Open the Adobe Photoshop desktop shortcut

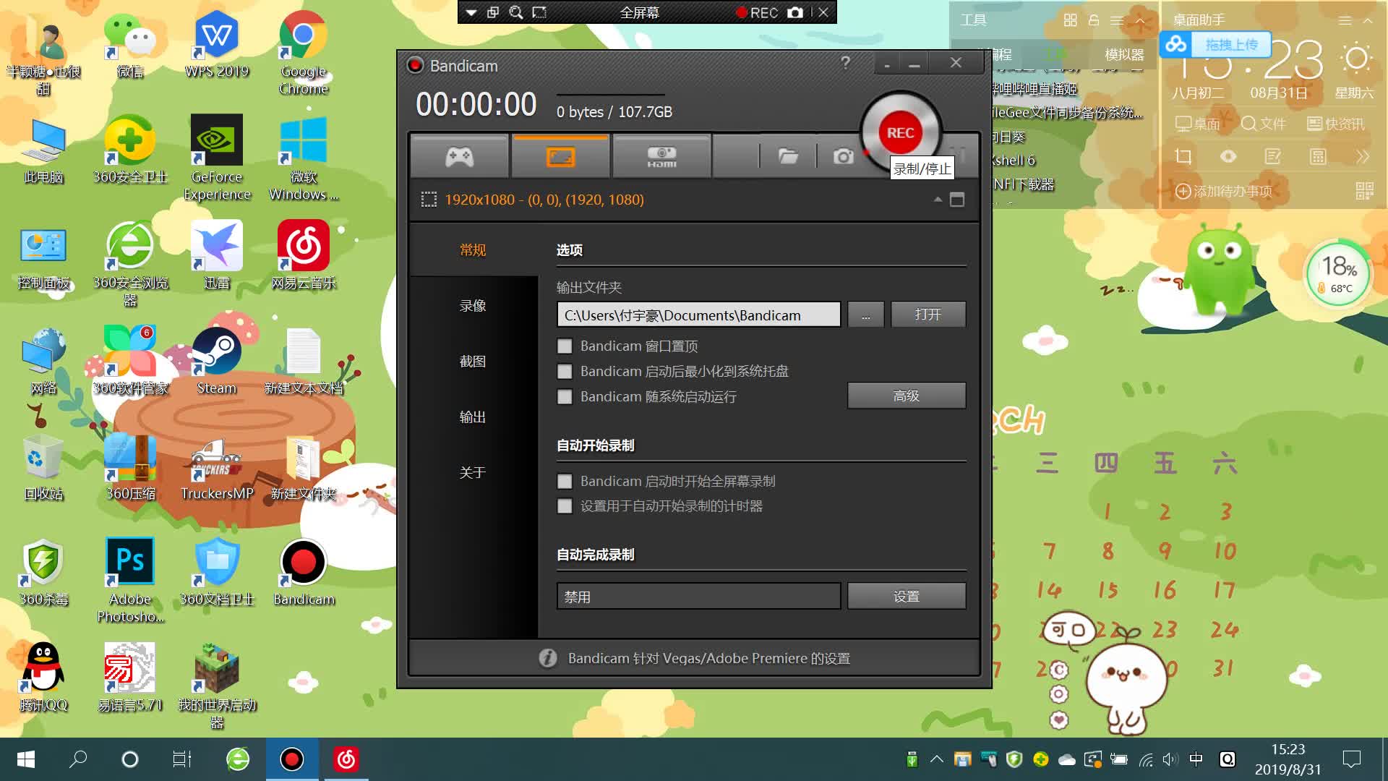[130, 581]
